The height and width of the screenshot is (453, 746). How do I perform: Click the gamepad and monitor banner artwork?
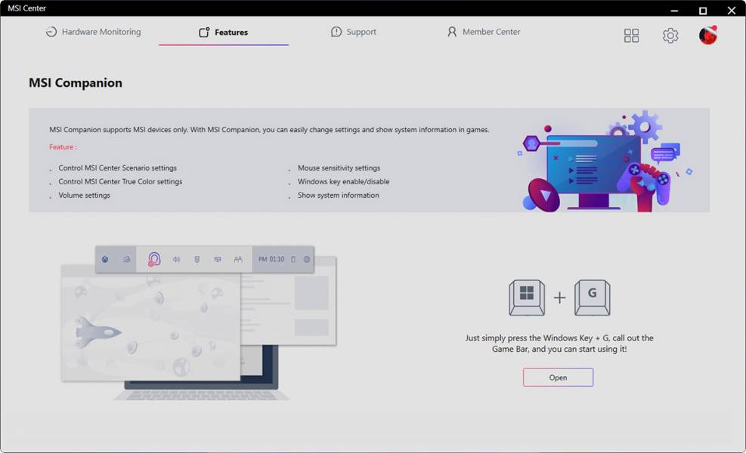tap(605, 162)
